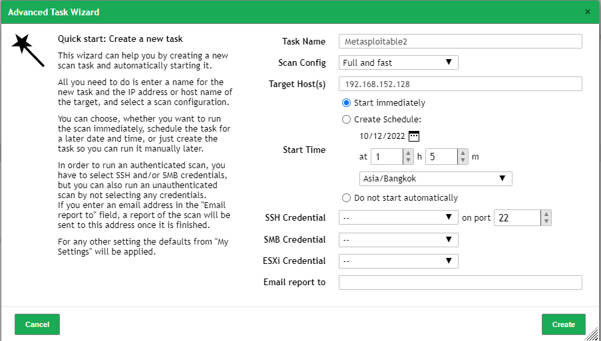Open the ESXi Credential dropdown
Image resolution: width=601 pixels, height=341 pixels.
(x=398, y=261)
